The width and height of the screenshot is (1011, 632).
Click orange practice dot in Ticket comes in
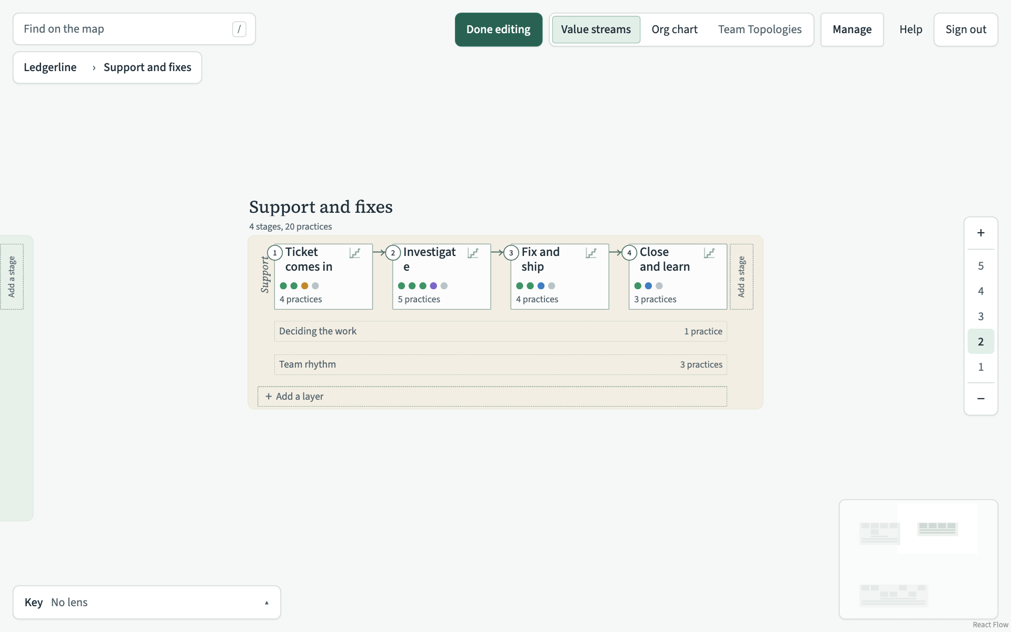point(304,286)
